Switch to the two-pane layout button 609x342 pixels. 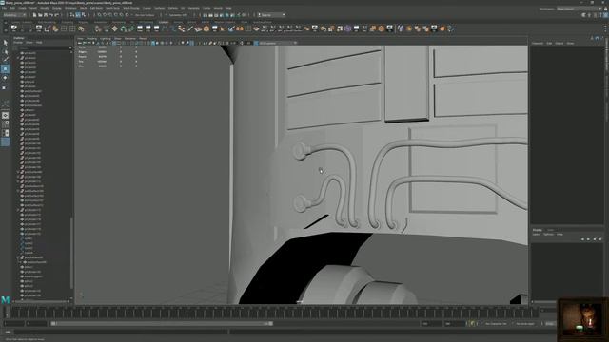(x=5, y=133)
